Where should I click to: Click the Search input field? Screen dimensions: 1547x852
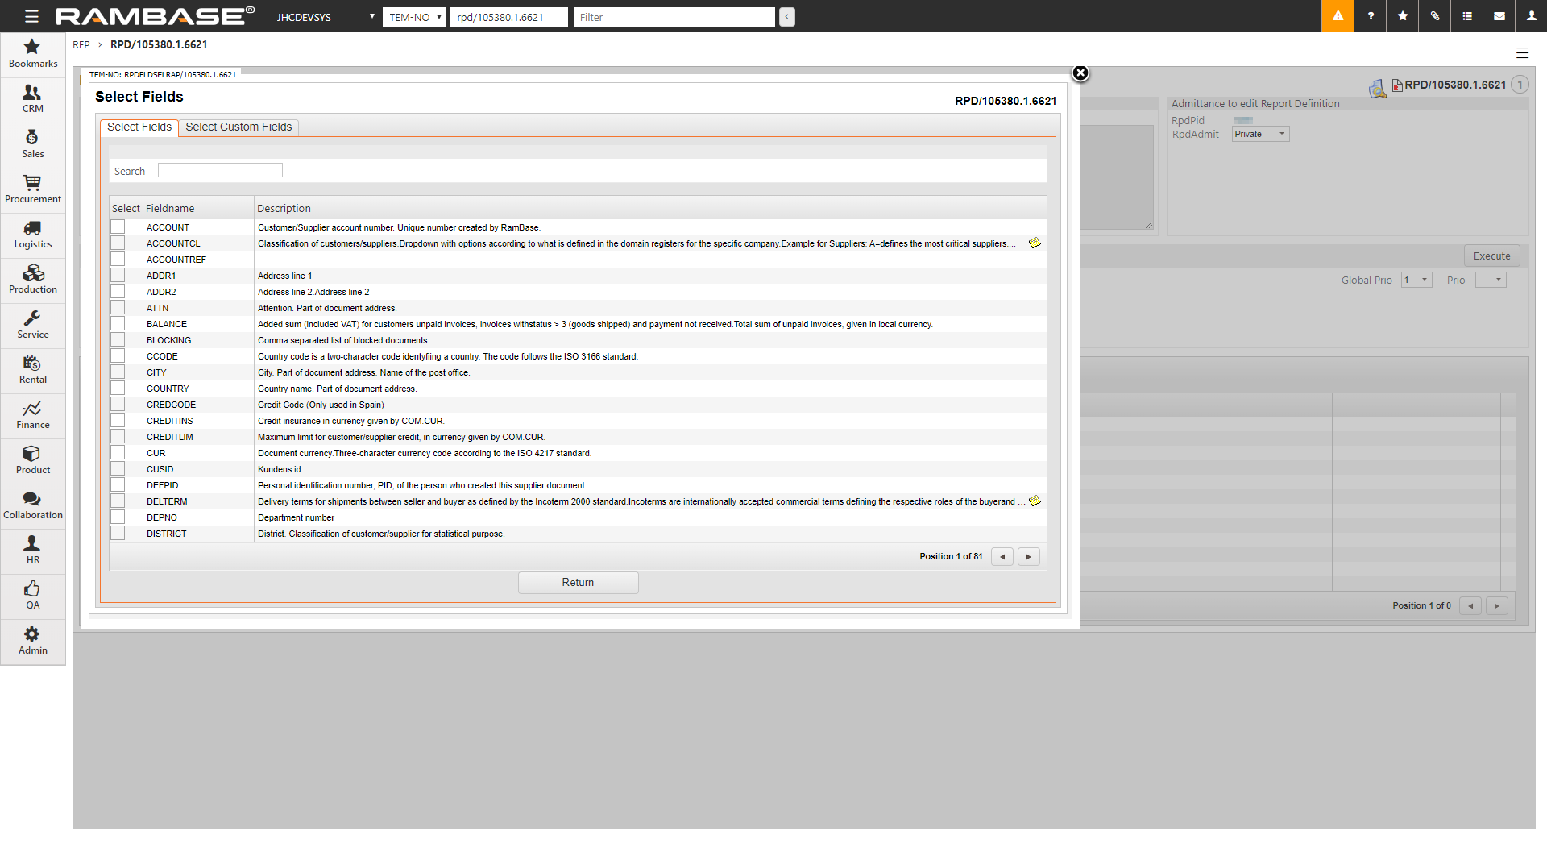(x=220, y=171)
